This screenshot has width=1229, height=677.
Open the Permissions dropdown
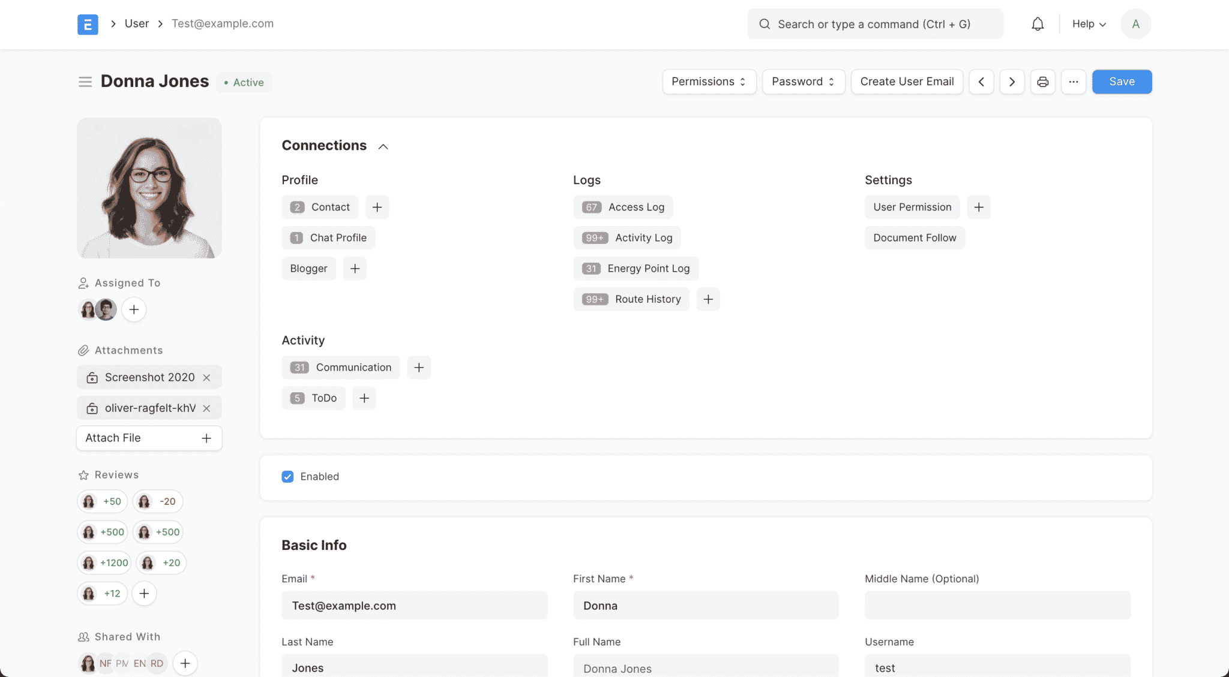tap(709, 82)
